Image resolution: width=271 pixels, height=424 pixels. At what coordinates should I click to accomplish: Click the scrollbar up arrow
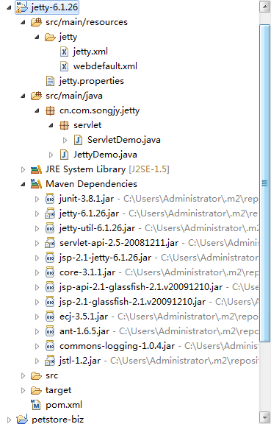click(265, 7)
